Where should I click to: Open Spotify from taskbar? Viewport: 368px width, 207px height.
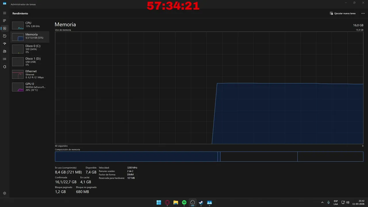point(184,202)
